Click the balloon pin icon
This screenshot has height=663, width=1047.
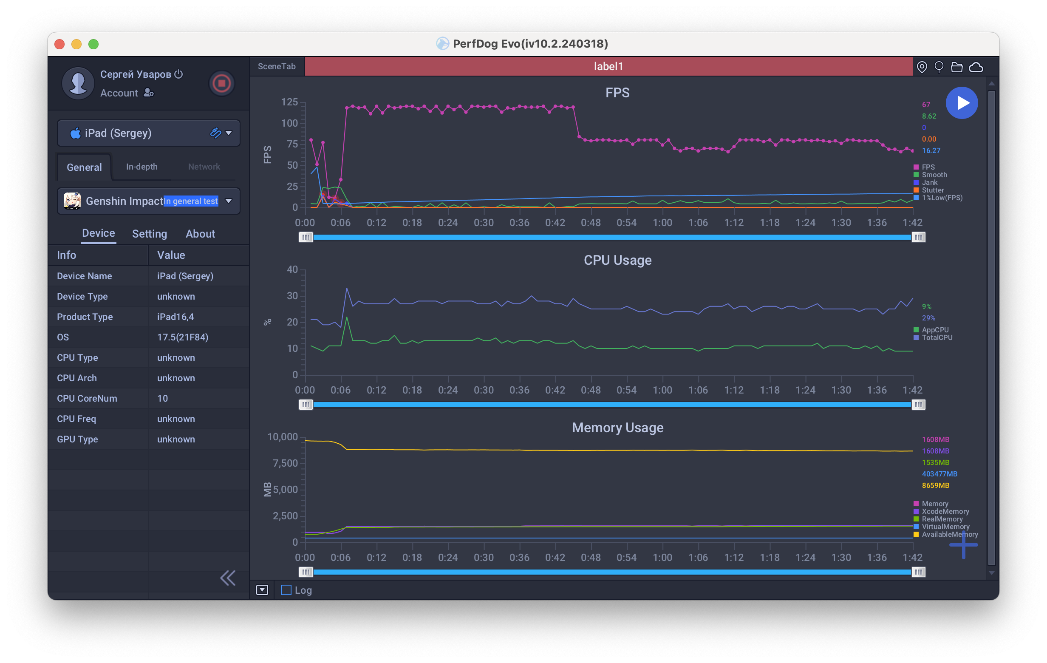[939, 67]
